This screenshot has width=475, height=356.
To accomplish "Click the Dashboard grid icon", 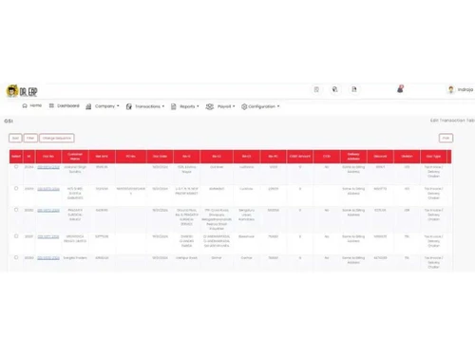I will point(51,105).
